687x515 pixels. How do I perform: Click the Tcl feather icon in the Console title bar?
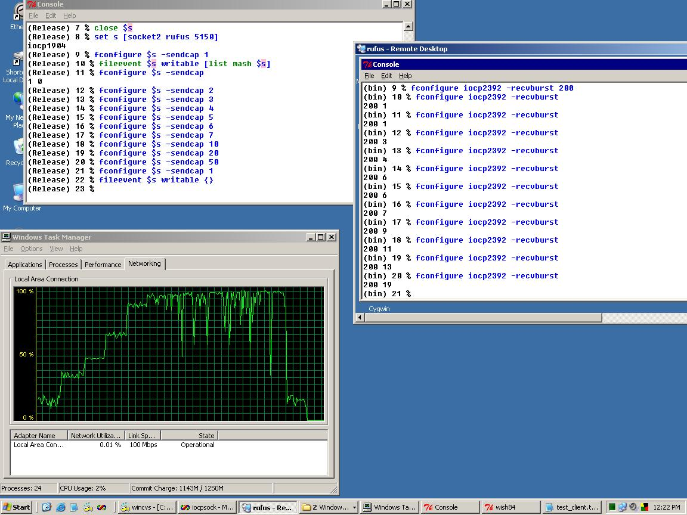(32, 4)
